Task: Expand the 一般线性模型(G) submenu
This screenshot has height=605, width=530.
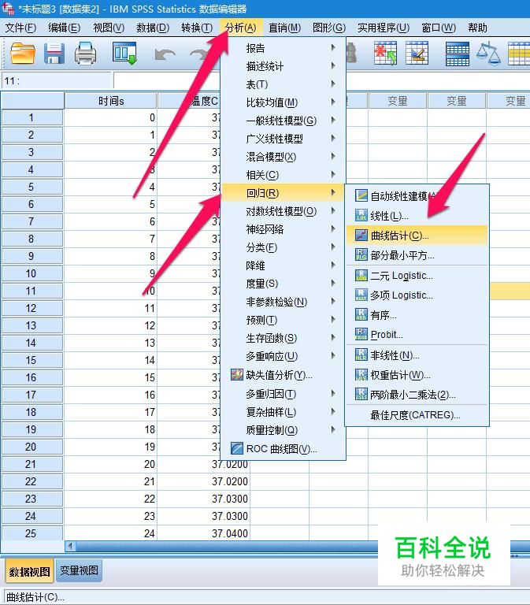Action: 284,121
